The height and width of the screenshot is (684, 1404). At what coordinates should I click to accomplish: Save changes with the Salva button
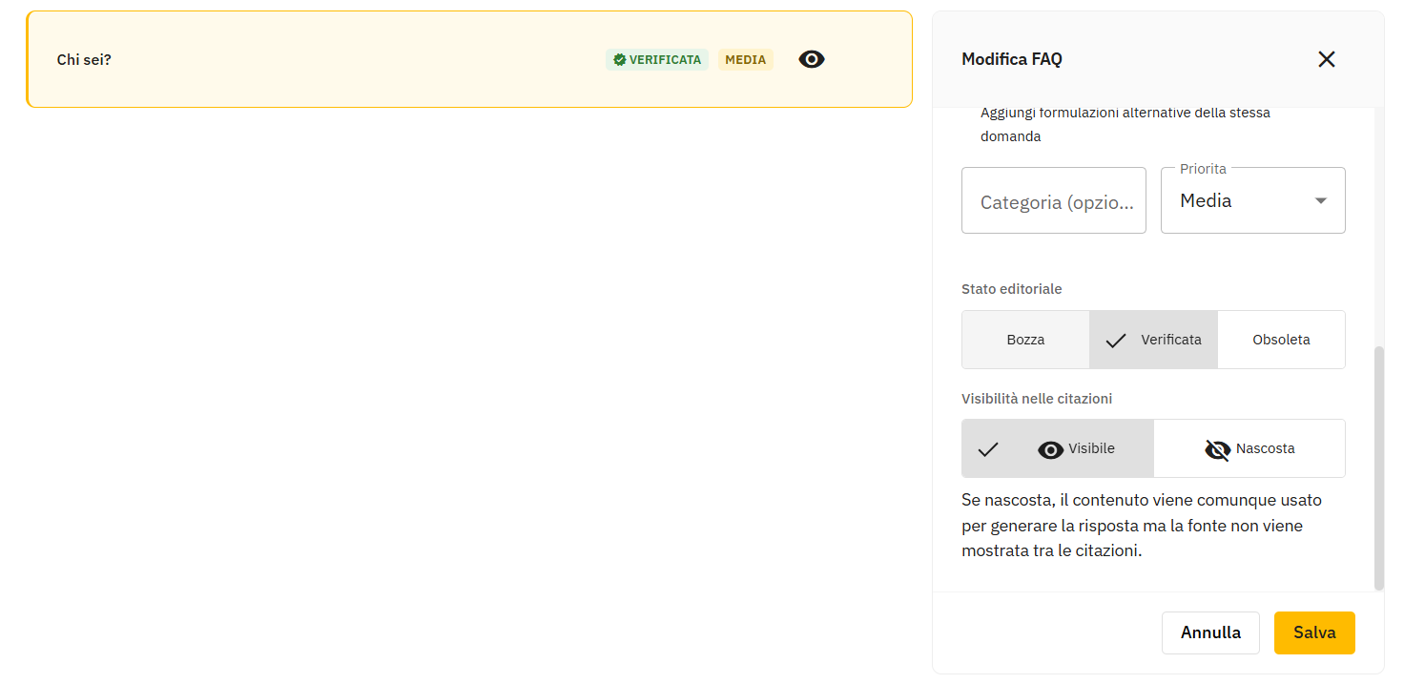(1314, 632)
